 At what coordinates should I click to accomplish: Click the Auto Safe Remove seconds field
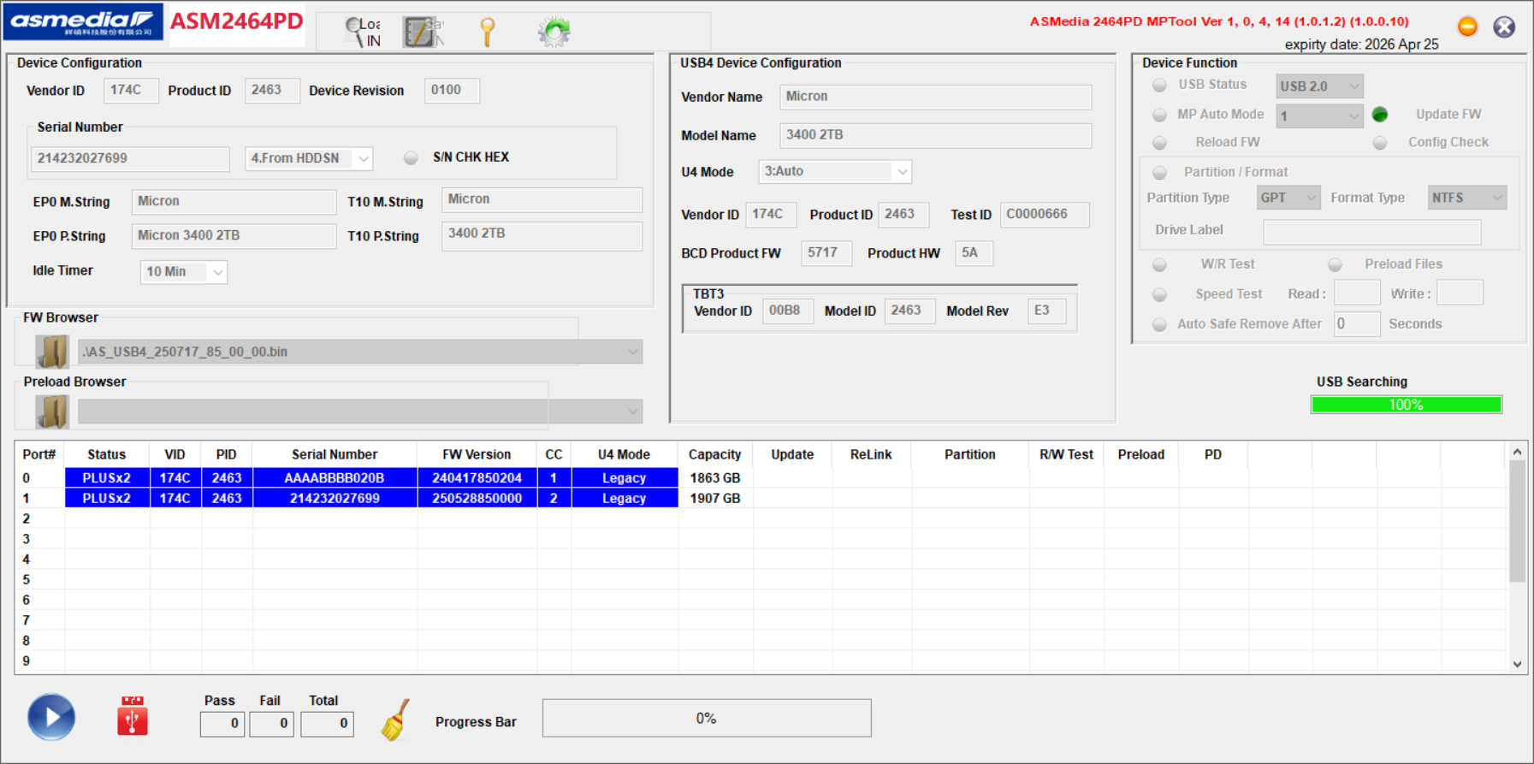coord(1356,324)
